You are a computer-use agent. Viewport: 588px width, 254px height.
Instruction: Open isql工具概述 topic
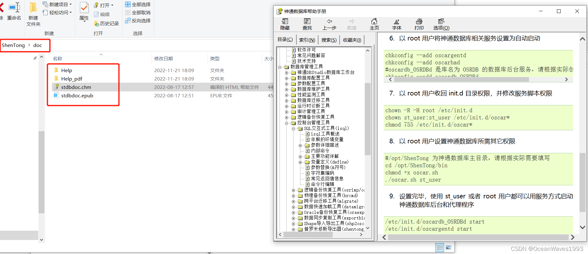pos(325,134)
